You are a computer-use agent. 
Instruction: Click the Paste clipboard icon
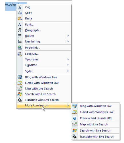pyautogui.click(x=20, y=18)
